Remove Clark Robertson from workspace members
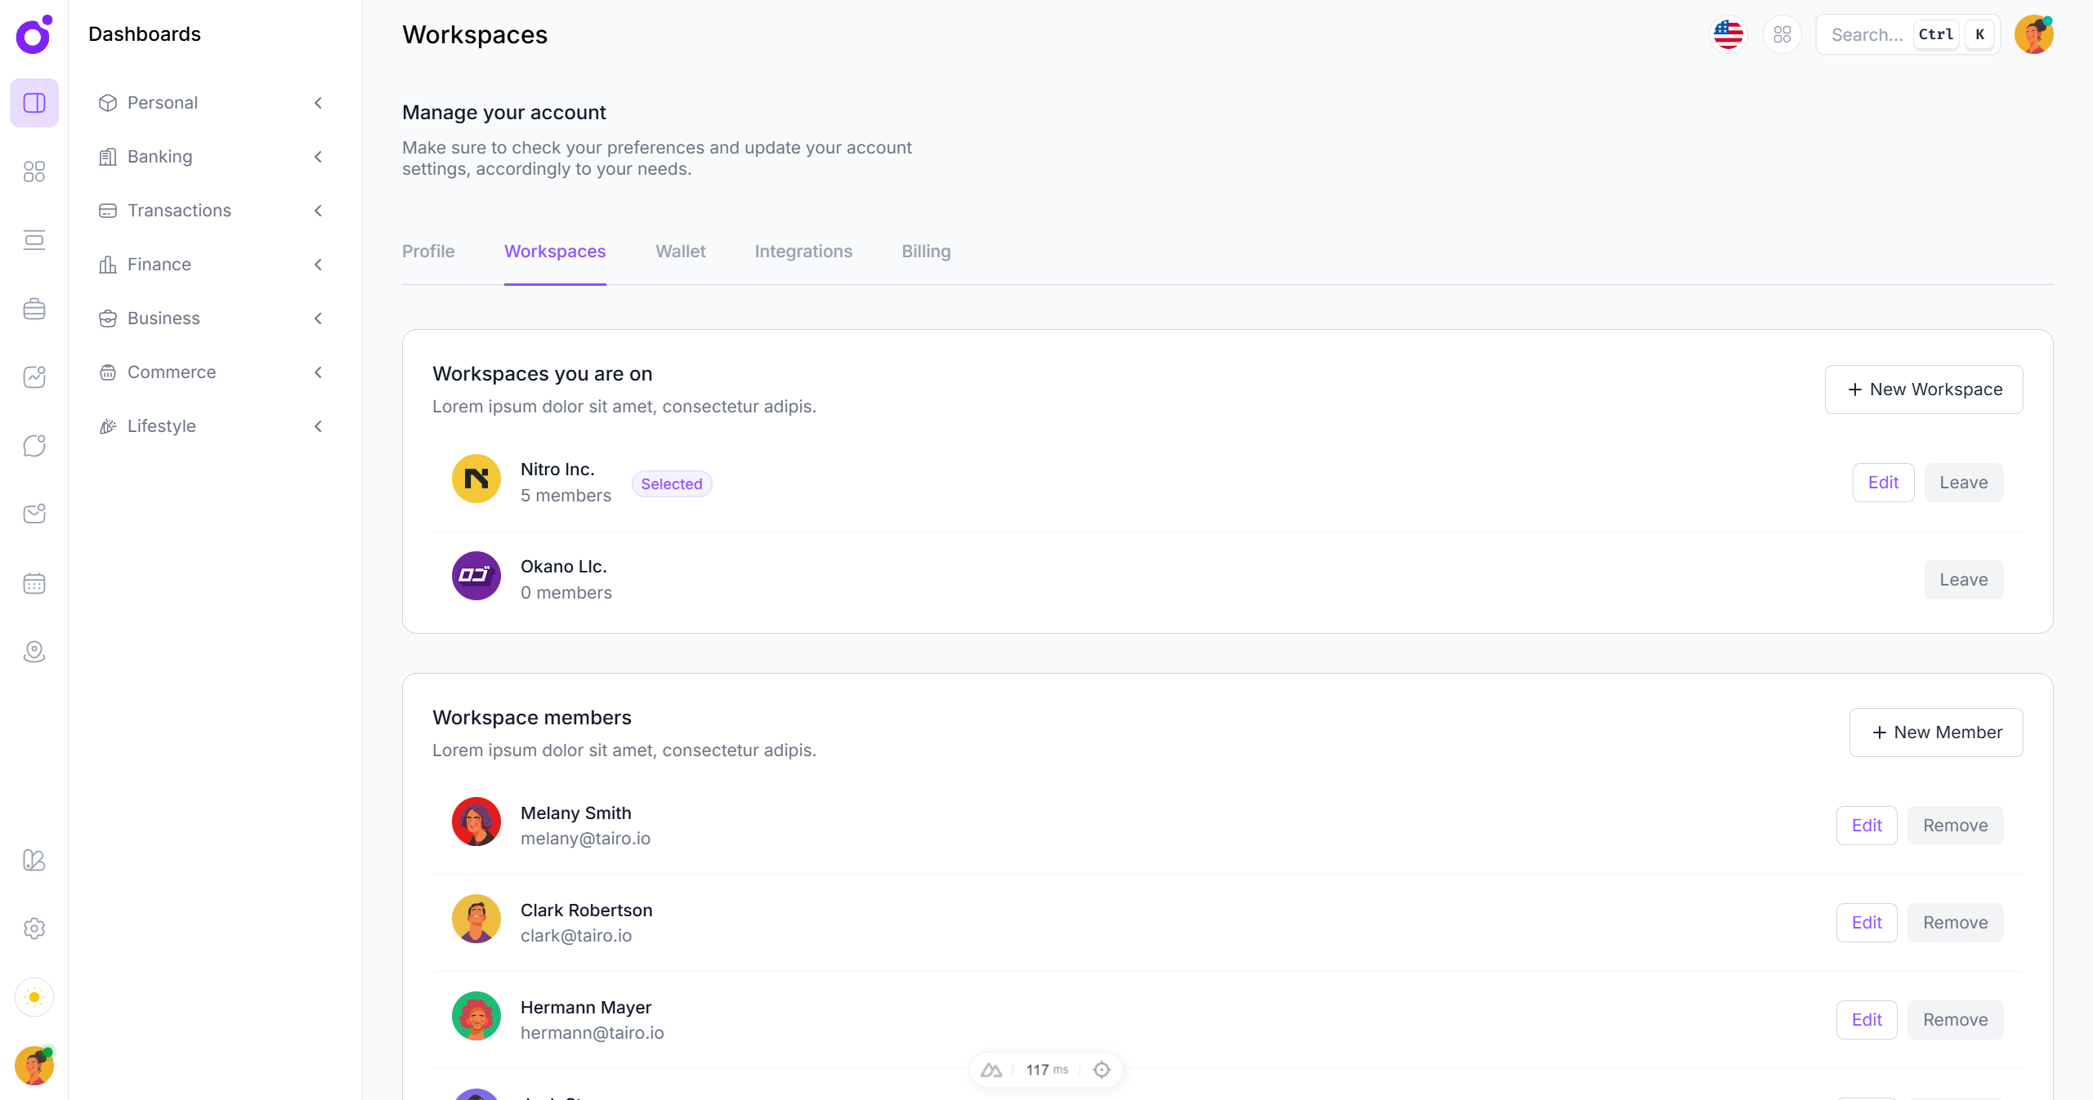Viewport: 2093px width, 1100px height. tap(1956, 923)
